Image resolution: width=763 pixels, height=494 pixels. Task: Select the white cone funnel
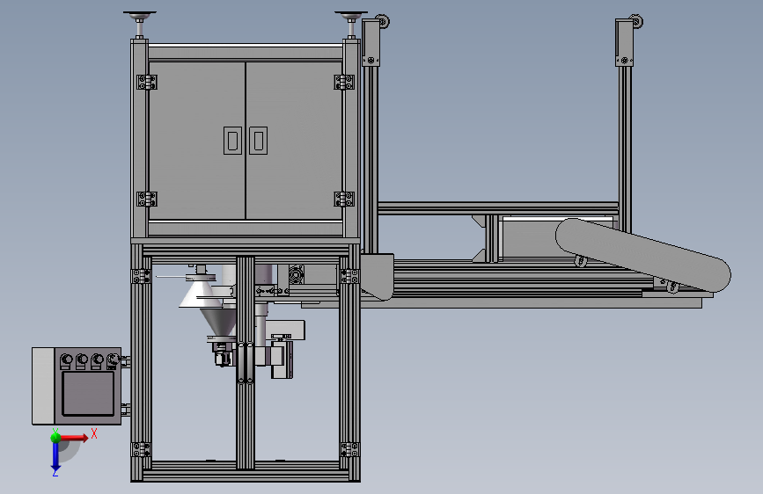coord(199,294)
